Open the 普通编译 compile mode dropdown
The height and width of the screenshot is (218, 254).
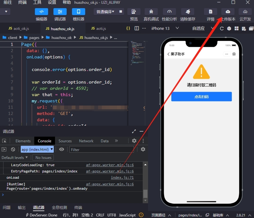pos(105,12)
